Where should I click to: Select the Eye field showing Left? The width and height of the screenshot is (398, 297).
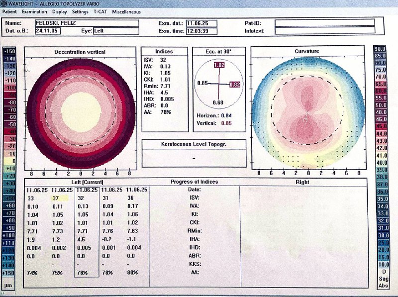(116, 31)
